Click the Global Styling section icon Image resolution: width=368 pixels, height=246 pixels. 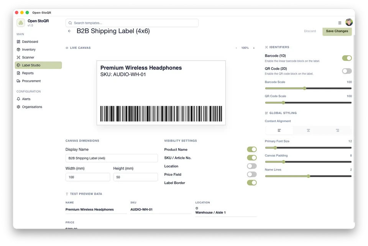click(266, 113)
